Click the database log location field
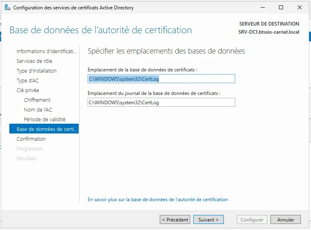 click(x=161, y=103)
